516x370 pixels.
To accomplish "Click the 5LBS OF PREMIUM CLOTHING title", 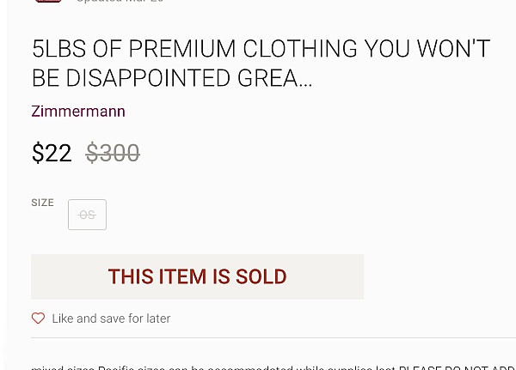I will (261, 63).
